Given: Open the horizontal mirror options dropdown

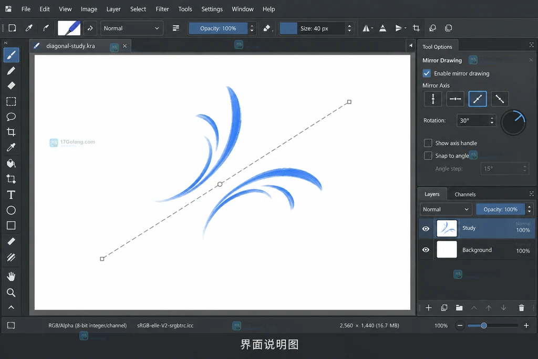Looking at the screenshot, I should click(372, 28).
